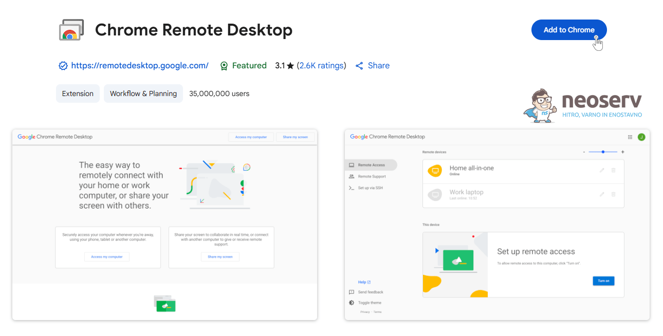
Task: Click Access my computer button inside the left card
Action: tap(107, 256)
